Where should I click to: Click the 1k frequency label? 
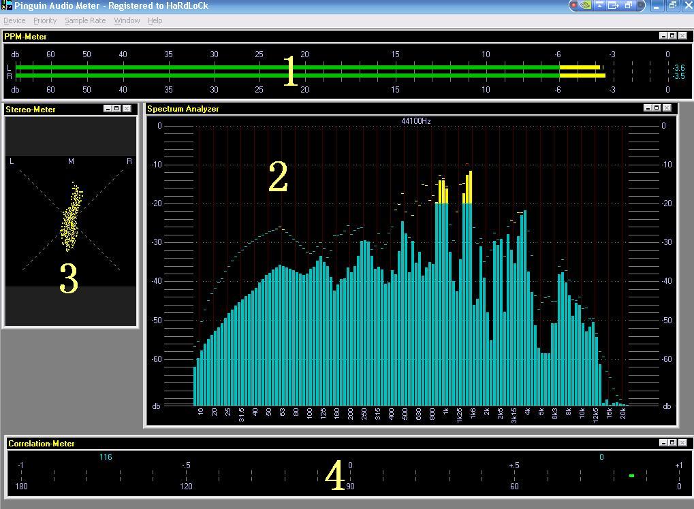coord(446,411)
